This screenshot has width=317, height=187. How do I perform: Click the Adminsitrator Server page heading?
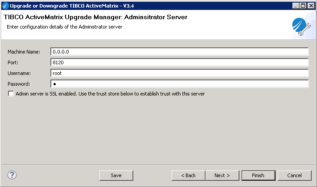pos(95,17)
